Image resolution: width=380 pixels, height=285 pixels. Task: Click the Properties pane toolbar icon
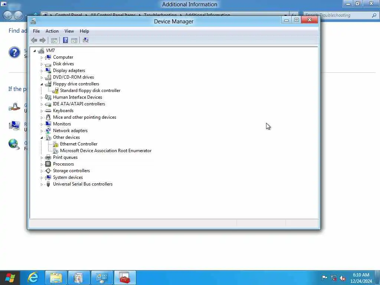click(x=74, y=40)
